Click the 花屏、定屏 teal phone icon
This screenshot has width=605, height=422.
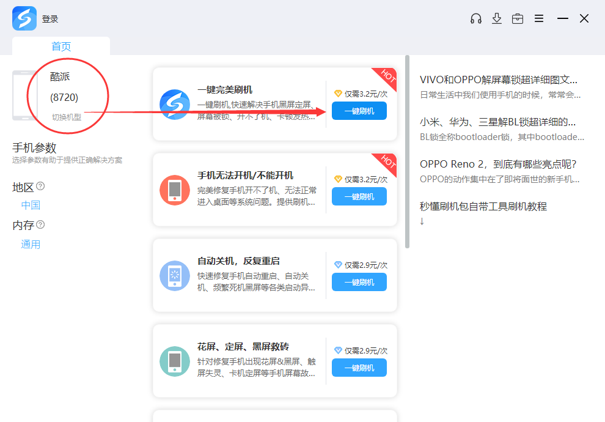tap(175, 361)
